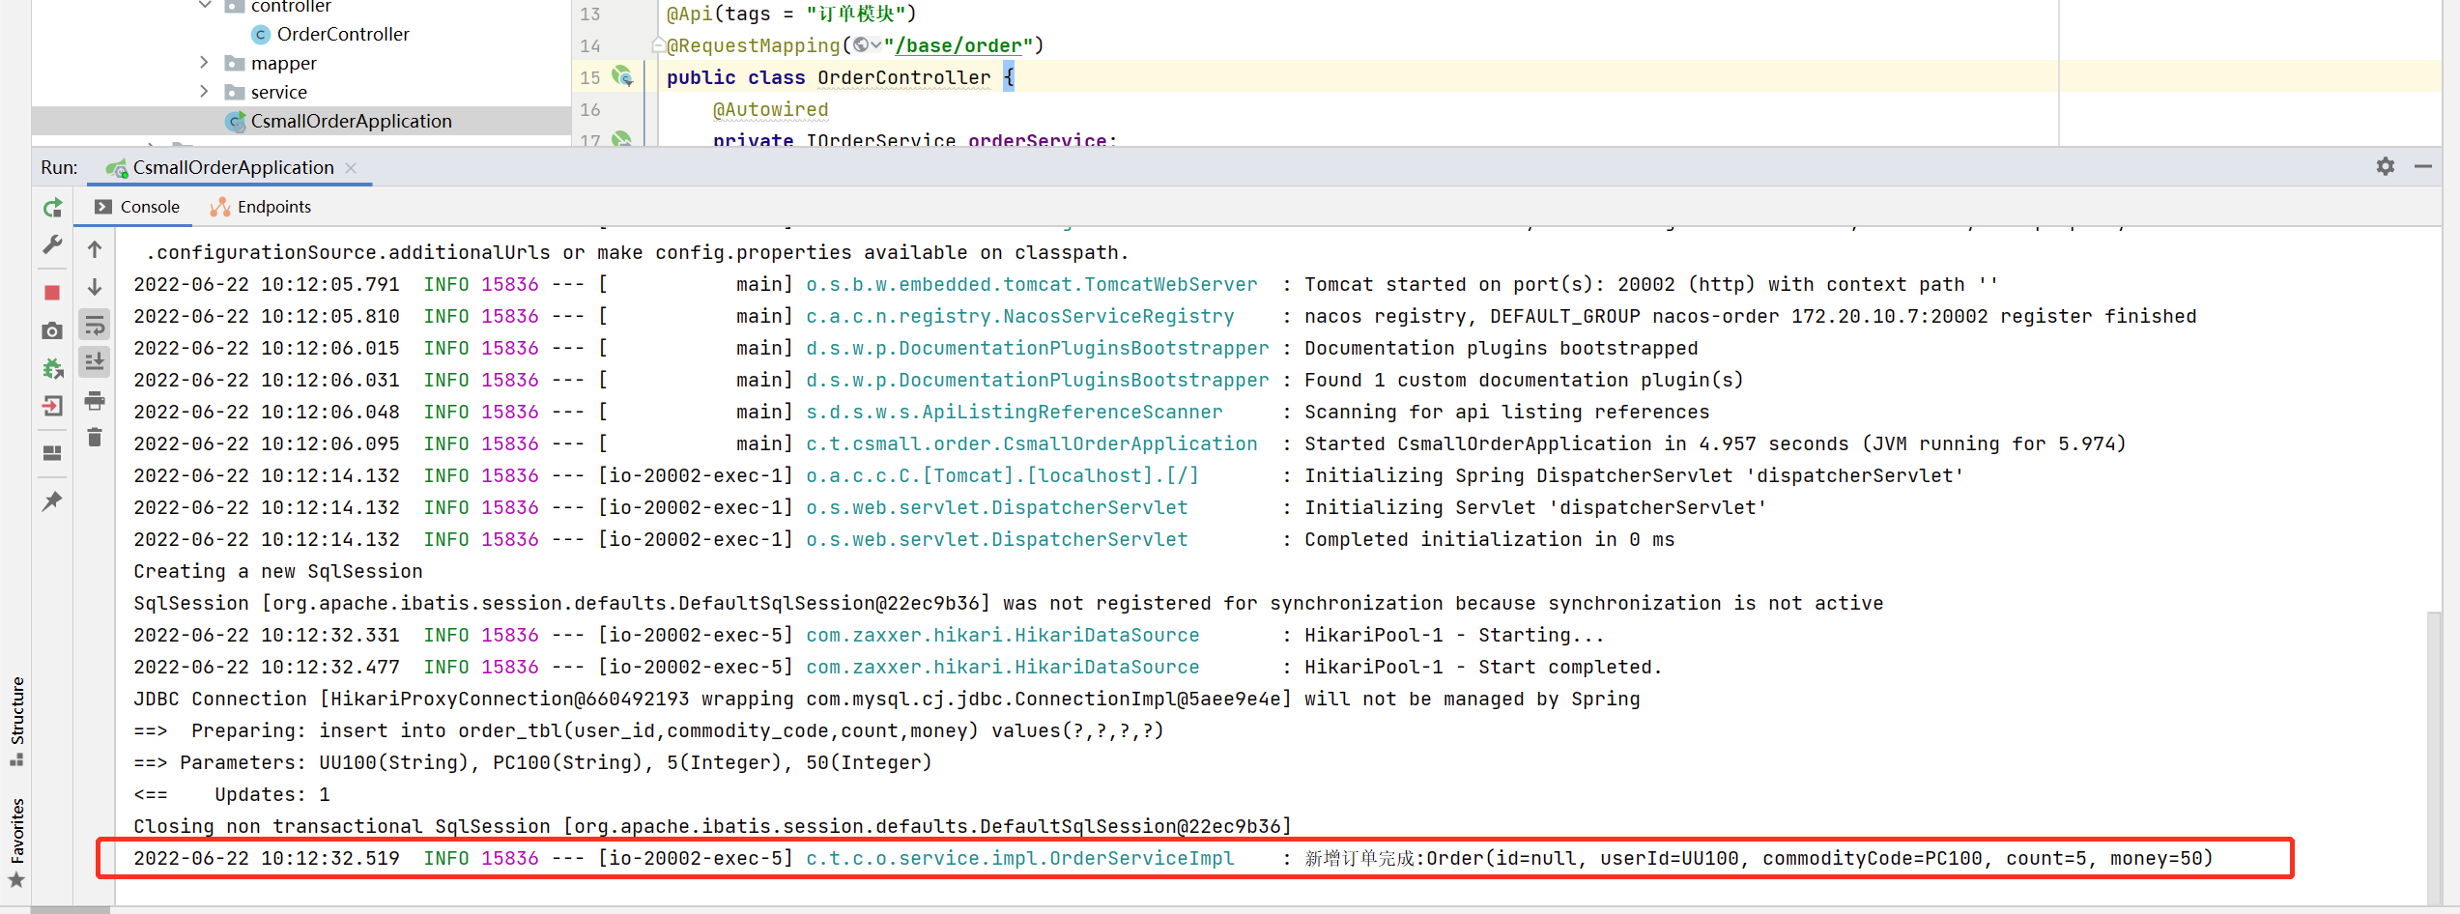Click the CsmallOrderApplication logger class link

click(x=1032, y=443)
